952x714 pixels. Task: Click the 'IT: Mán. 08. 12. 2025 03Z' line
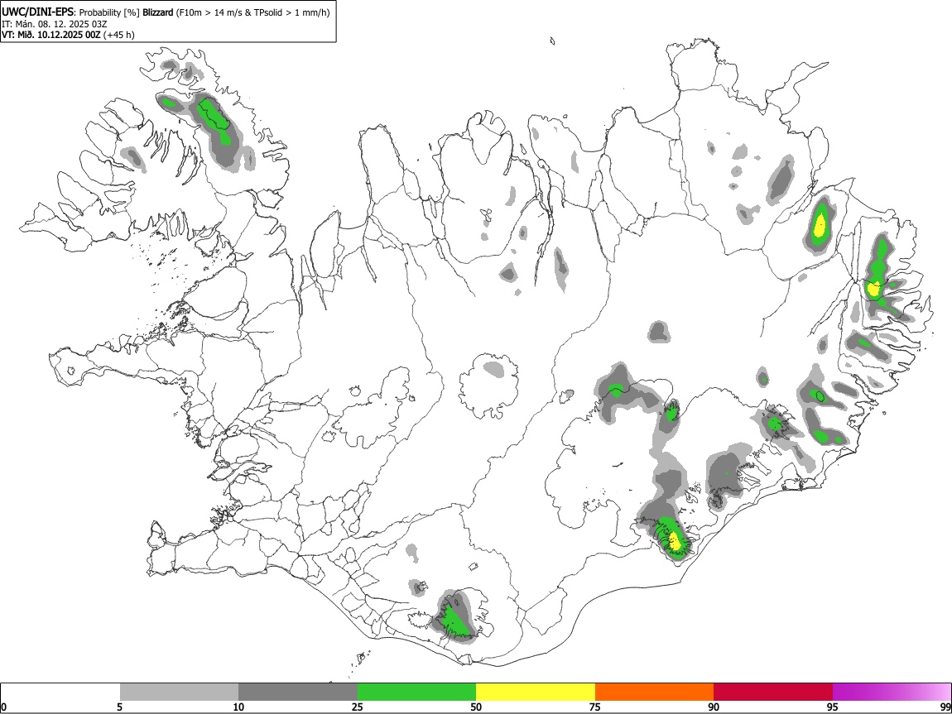55,24
